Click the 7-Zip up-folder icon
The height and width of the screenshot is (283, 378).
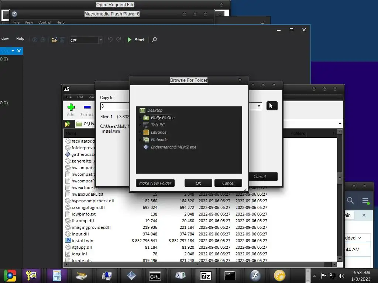coord(67,124)
